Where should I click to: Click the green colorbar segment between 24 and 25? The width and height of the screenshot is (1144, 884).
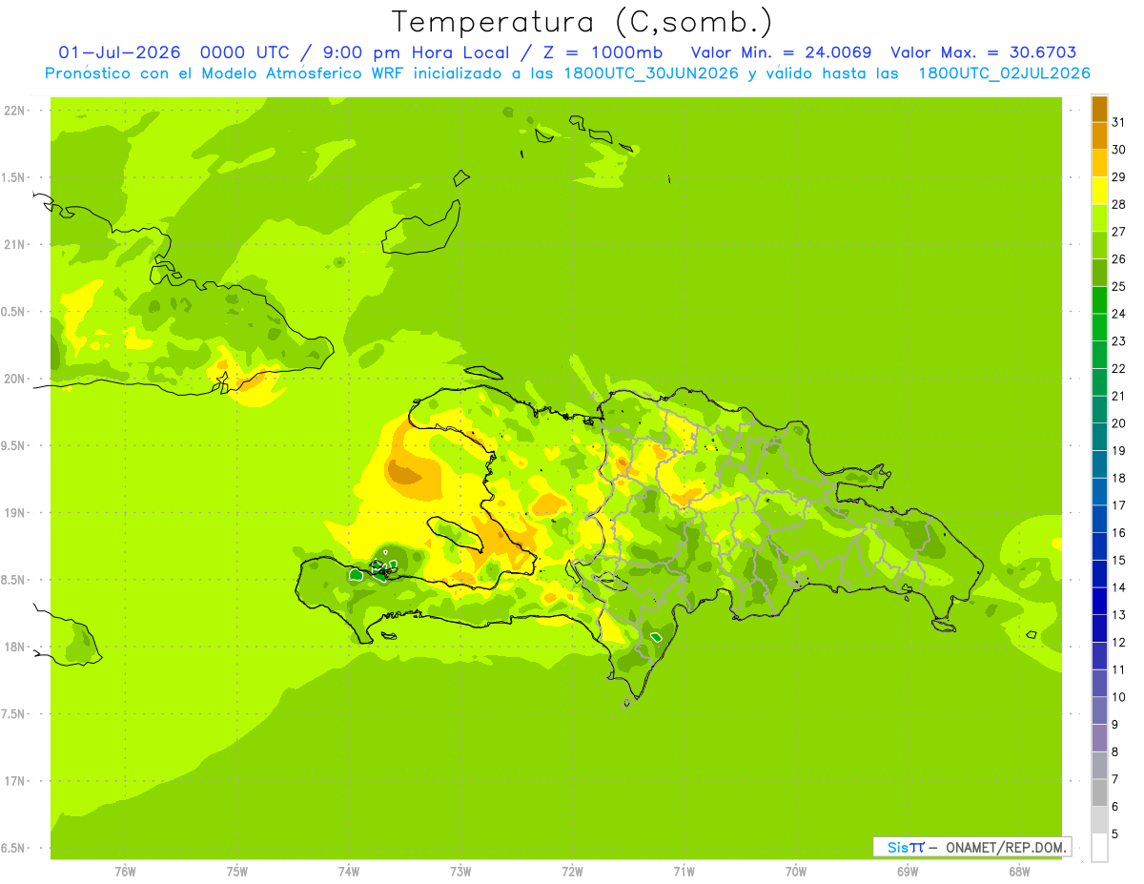pos(1099,299)
